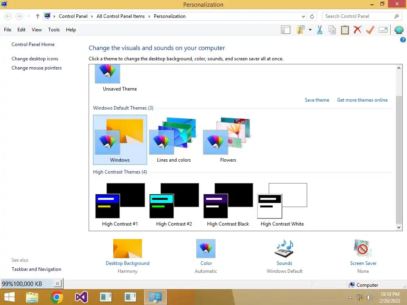
Task: Click the red Delete X icon
Action: coord(357,30)
